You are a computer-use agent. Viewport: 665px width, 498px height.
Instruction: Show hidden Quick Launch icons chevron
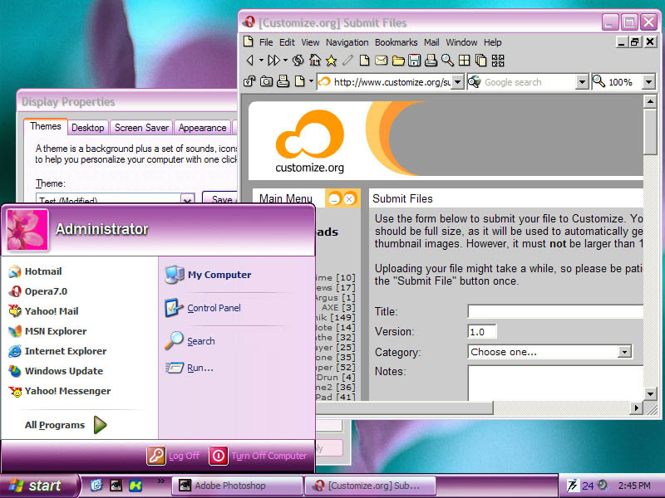pyautogui.click(x=161, y=481)
